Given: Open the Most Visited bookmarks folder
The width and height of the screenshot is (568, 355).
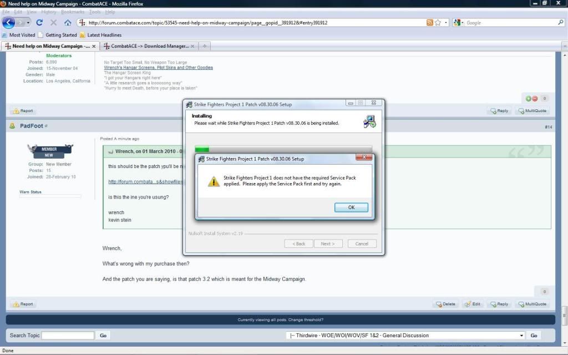Looking at the screenshot, I should click(x=18, y=35).
